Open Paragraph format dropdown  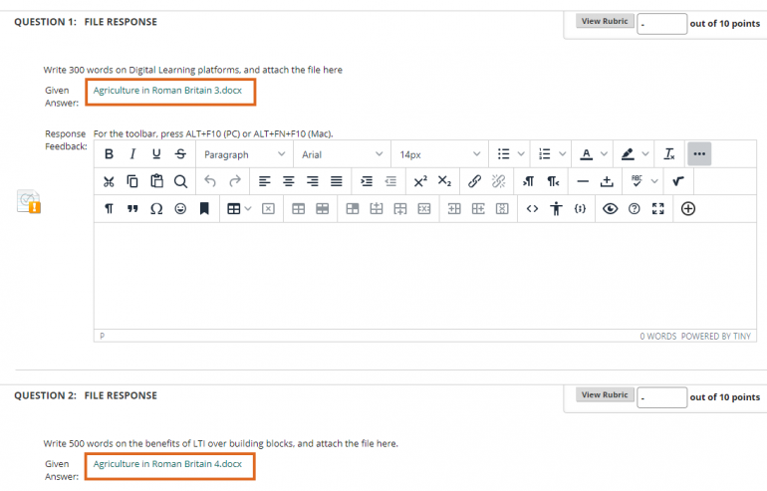[x=245, y=154]
